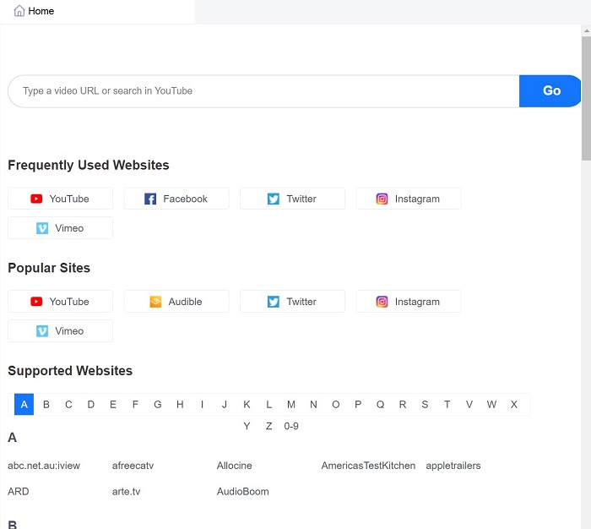This screenshot has height=529, width=591.
Task: Jump to letter K in alphabet index
Action: pyautogui.click(x=247, y=405)
